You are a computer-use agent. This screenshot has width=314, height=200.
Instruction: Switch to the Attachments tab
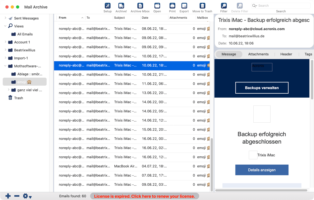tap(258, 54)
